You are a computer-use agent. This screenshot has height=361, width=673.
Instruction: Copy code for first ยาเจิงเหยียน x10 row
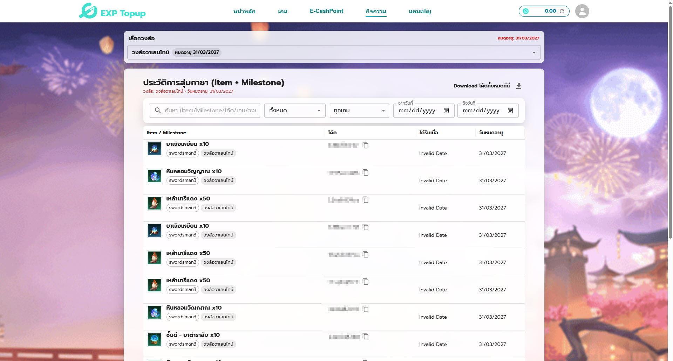(366, 145)
